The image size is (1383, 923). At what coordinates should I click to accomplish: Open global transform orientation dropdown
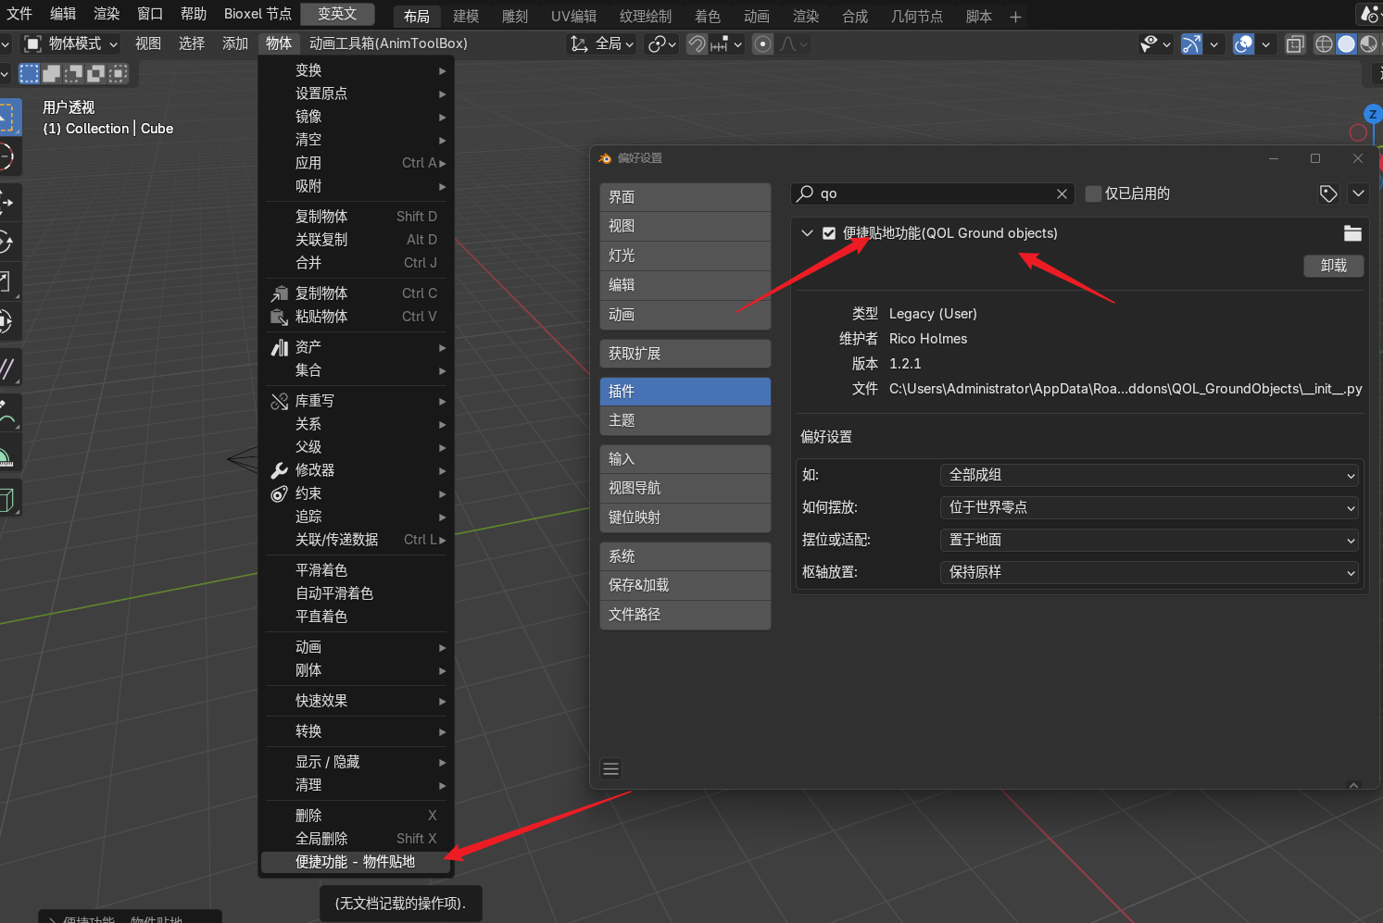pyautogui.click(x=602, y=44)
